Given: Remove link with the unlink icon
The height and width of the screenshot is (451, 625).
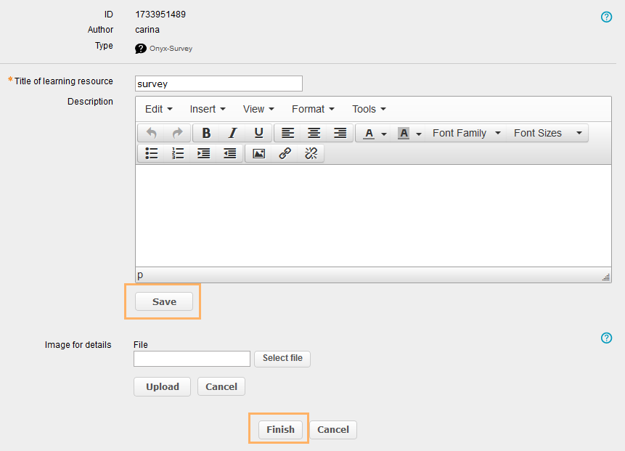Looking at the screenshot, I should coord(311,153).
